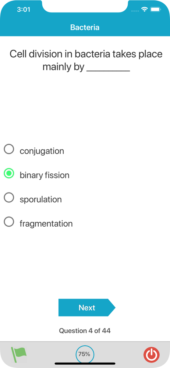Image resolution: width=170 pixels, height=368 pixels.
Task: Choose the sporulation radio button
Action: (x=9, y=198)
